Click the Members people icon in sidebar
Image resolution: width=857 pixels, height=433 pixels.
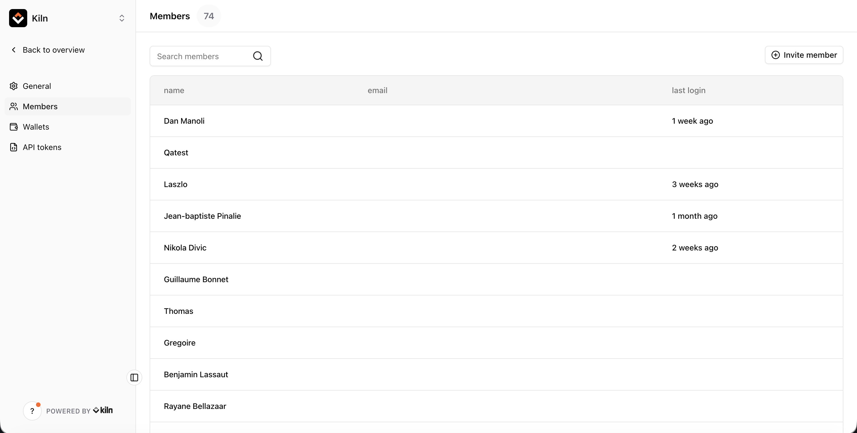click(x=14, y=106)
